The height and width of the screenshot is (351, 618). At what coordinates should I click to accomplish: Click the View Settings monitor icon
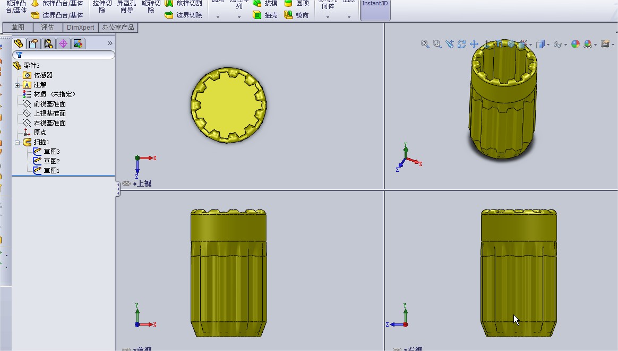pyautogui.click(x=605, y=44)
